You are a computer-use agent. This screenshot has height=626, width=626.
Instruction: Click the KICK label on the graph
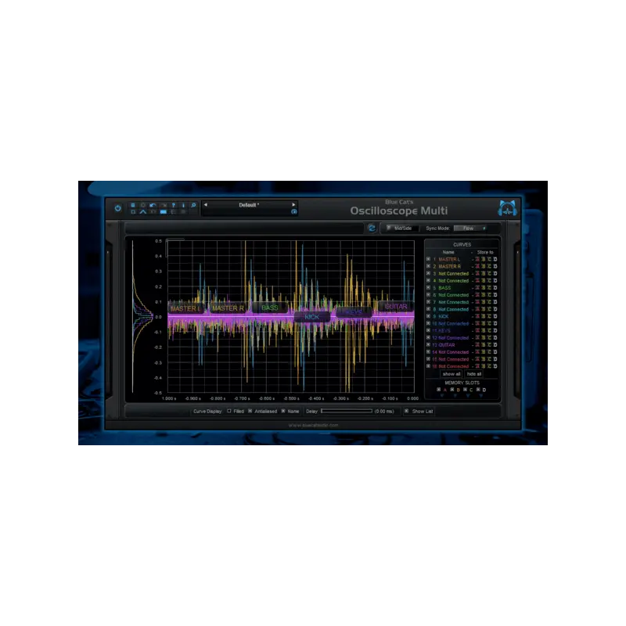pos(311,317)
